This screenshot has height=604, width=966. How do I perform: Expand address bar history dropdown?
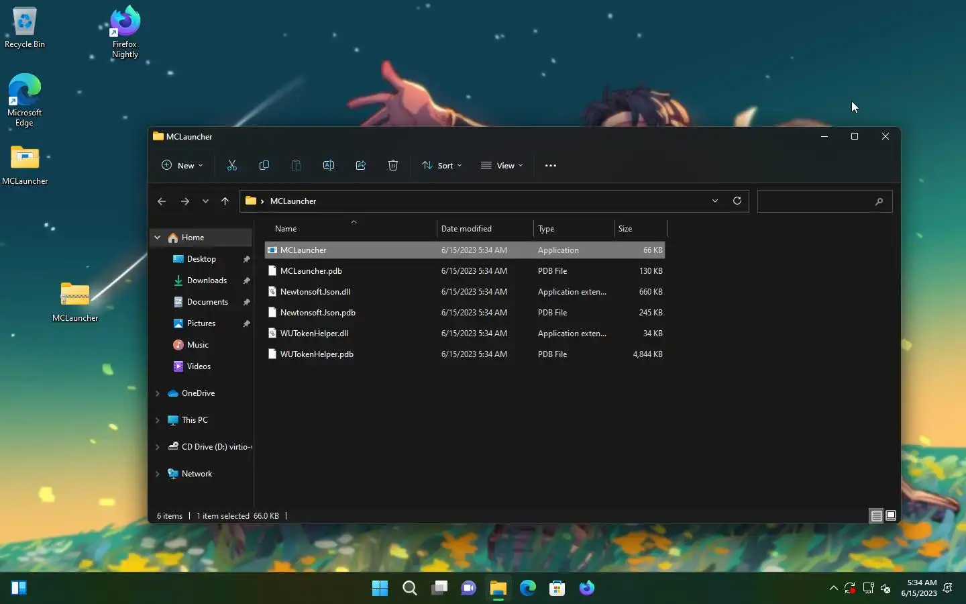pyautogui.click(x=715, y=201)
